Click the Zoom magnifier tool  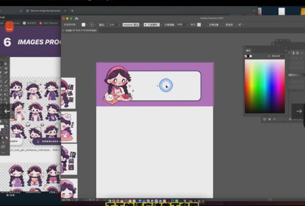coord(6,121)
